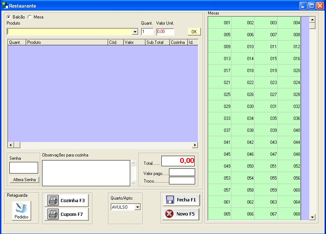Click the Restaurante title bar app icon
The image size is (326, 234).
(5, 6)
